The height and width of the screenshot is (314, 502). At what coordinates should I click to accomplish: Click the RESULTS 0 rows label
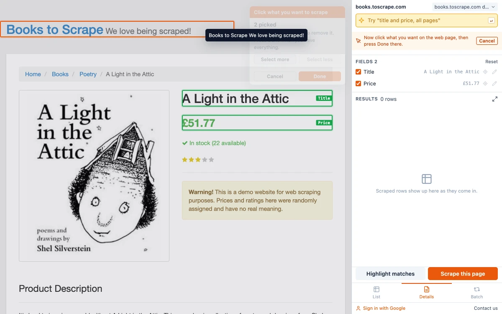coord(376,99)
